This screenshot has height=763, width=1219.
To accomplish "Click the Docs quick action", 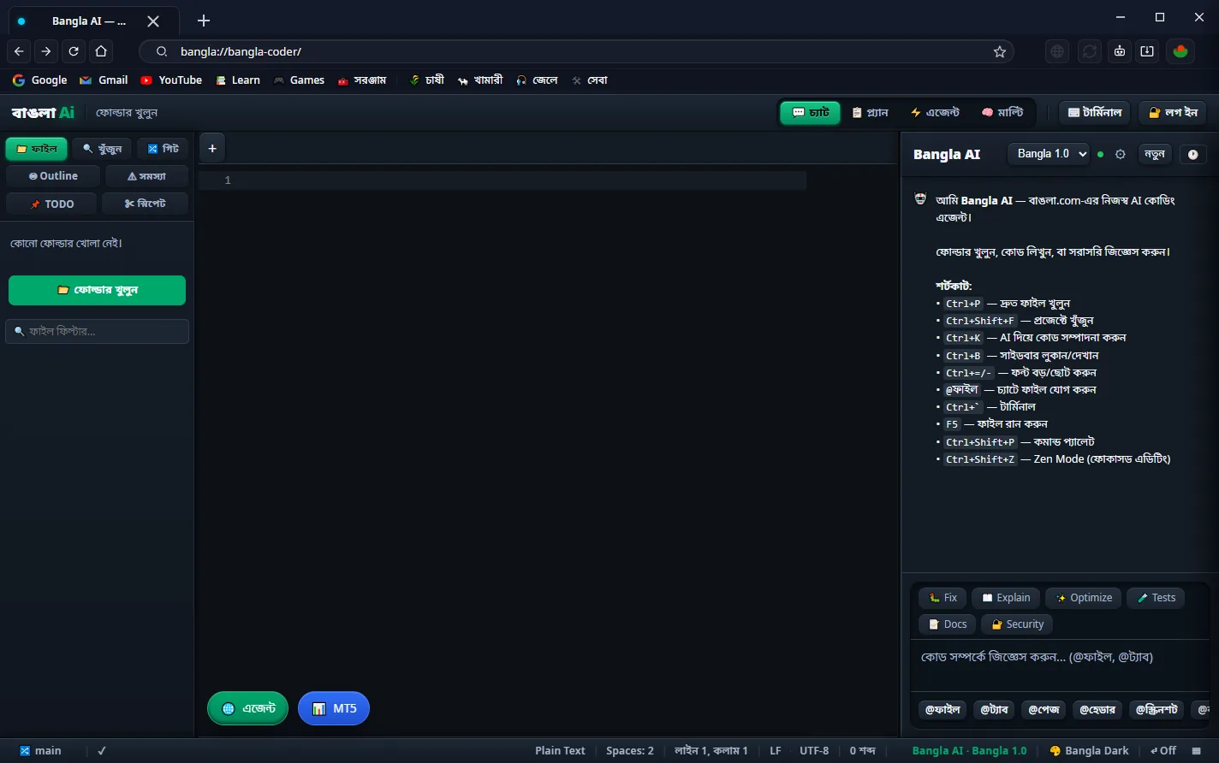I will 947,624.
